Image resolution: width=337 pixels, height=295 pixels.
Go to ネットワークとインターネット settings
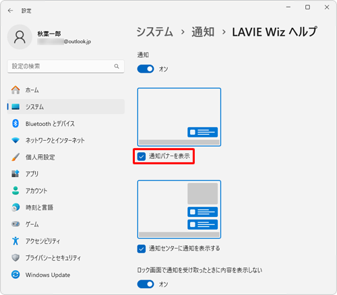(x=66, y=140)
